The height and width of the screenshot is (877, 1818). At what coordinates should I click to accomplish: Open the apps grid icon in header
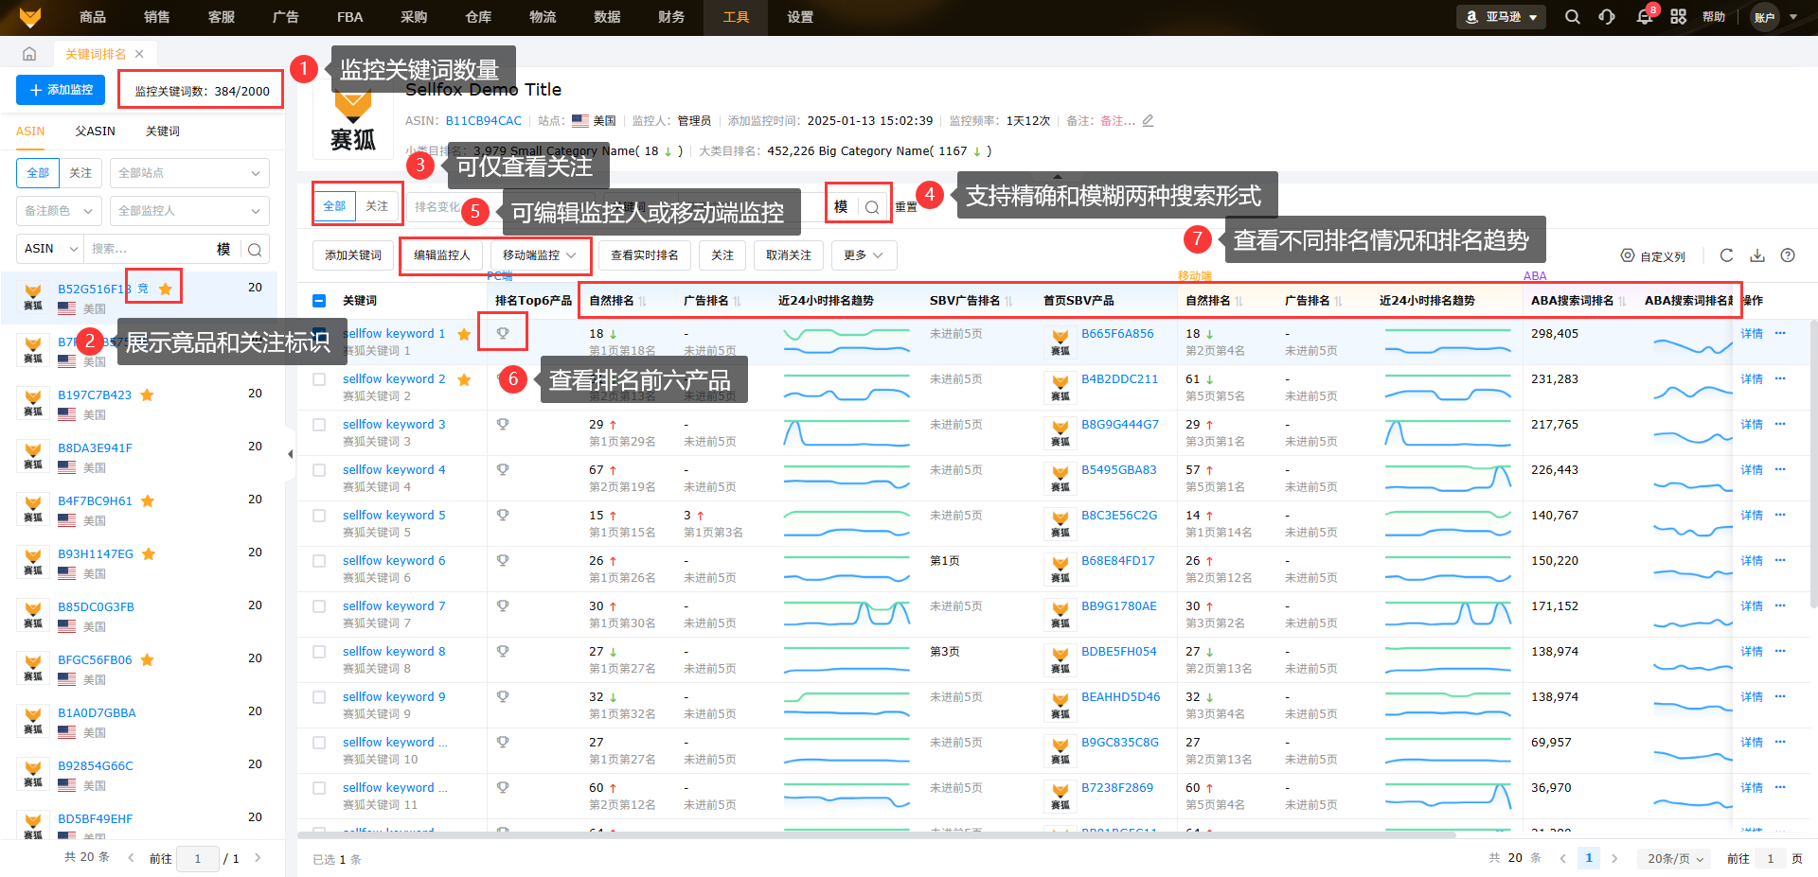coord(1678,17)
